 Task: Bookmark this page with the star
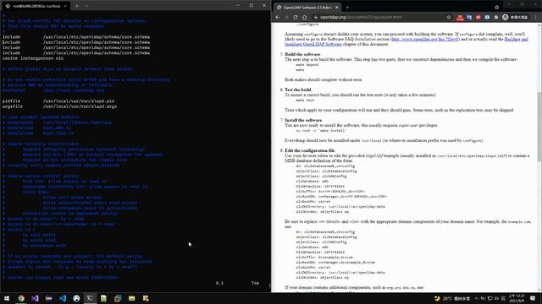click(x=449, y=17)
